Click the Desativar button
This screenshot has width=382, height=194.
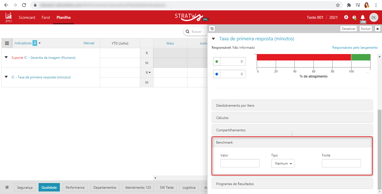coord(349,29)
